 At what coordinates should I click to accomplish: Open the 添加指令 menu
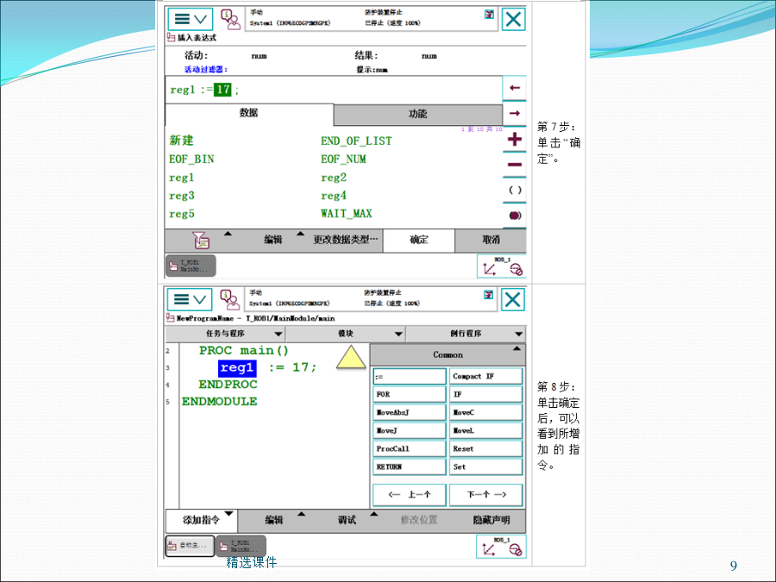click(201, 521)
